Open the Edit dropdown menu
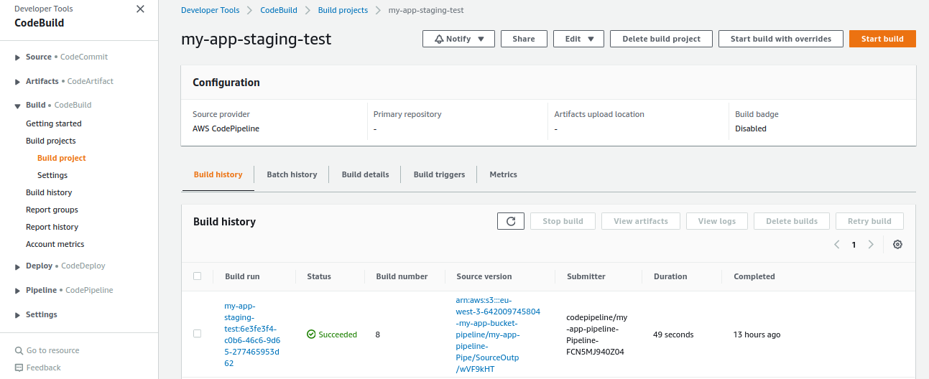 coord(578,39)
